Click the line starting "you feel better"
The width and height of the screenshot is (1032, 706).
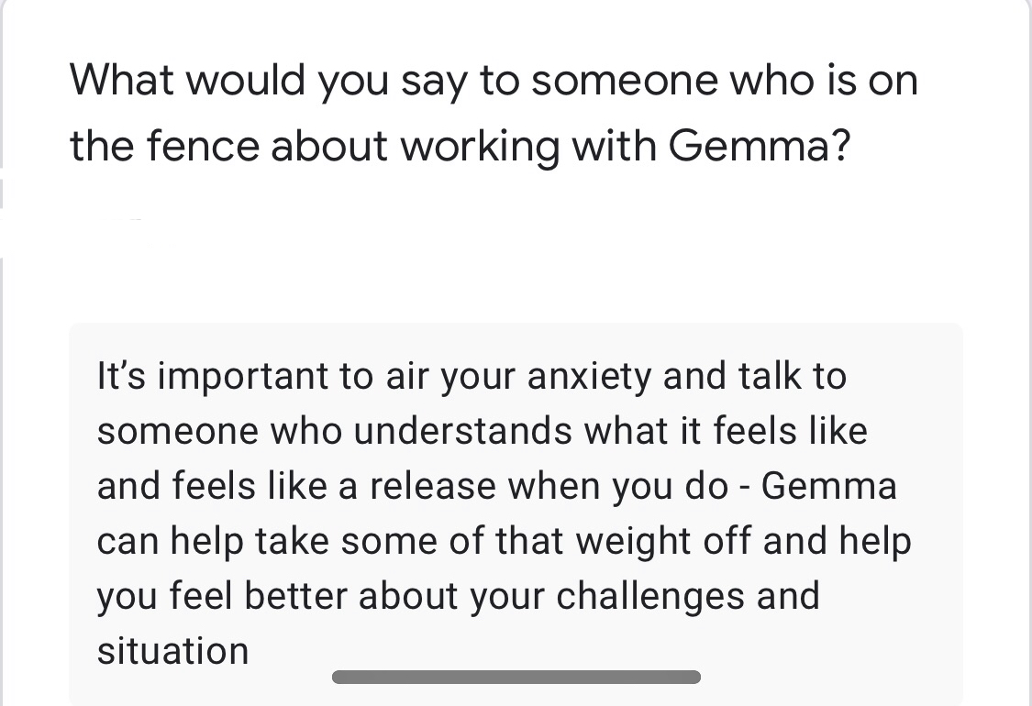click(x=458, y=596)
